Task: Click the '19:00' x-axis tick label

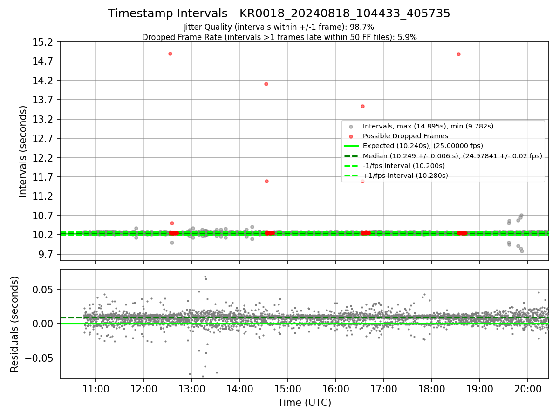Action: (479, 390)
